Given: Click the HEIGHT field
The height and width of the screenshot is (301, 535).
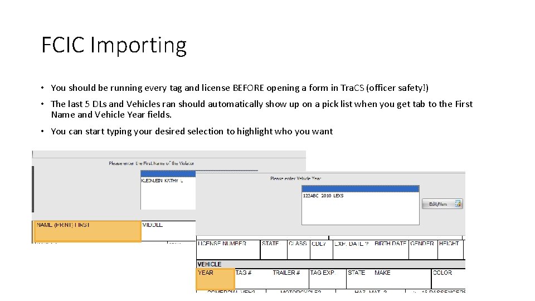Looking at the screenshot, I should [x=450, y=250].
